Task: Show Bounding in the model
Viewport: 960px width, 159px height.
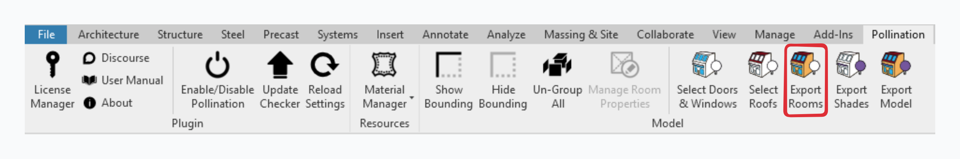Action: tap(448, 65)
